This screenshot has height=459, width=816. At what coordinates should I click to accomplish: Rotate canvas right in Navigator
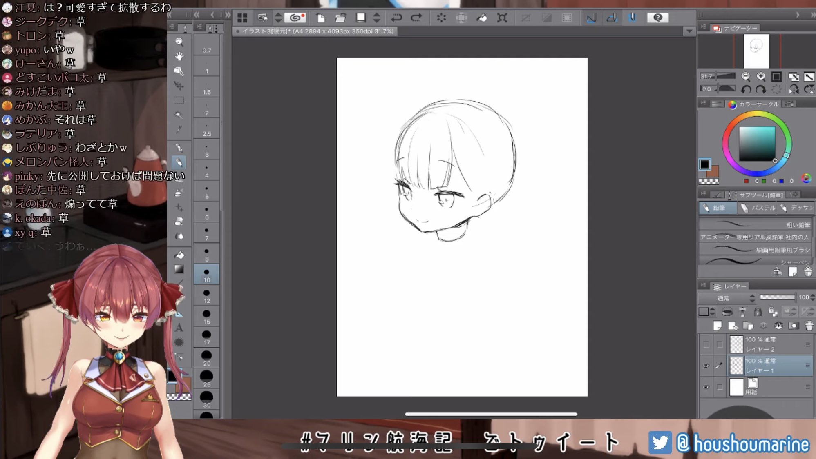(761, 89)
